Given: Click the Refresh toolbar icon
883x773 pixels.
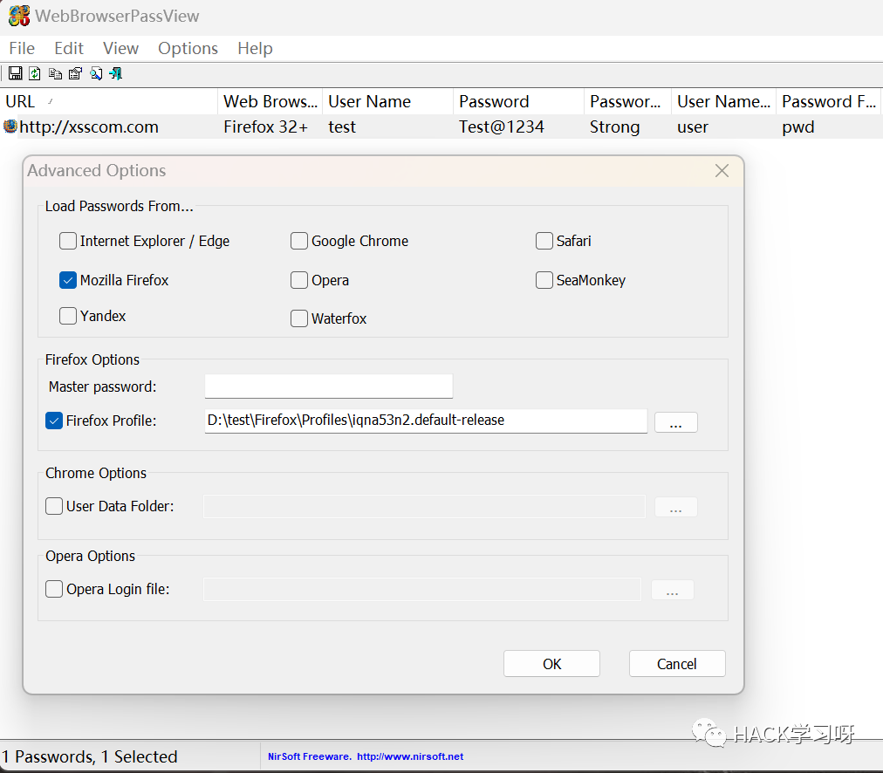Looking at the screenshot, I should pyautogui.click(x=35, y=73).
